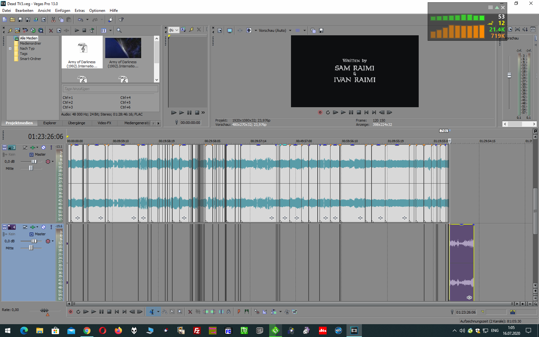Image resolution: width=539 pixels, height=337 pixels.
Task: Search media bins with the magnifier icon
Action: (119, 30)
